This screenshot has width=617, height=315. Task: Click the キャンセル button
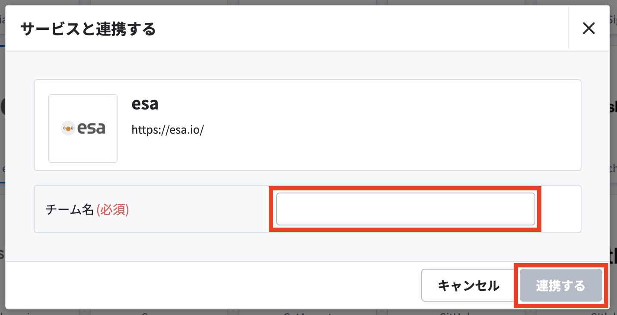pos(468,285)
